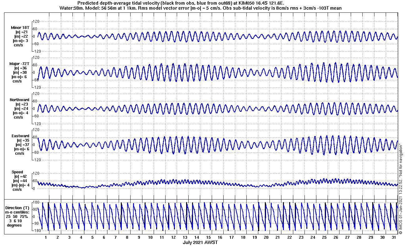Click day '14' on the date axis

click(x=196, y=237)
